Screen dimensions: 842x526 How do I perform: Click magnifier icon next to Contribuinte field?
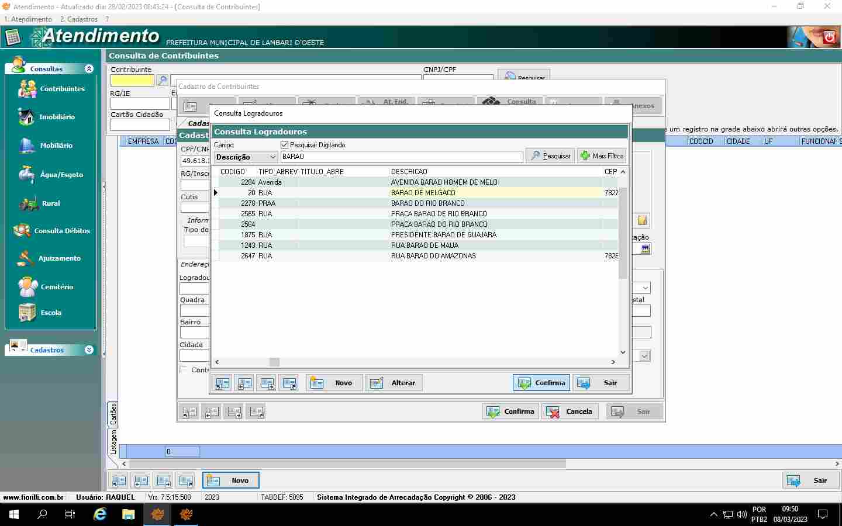pyautogui.click(x=163, y=80)
